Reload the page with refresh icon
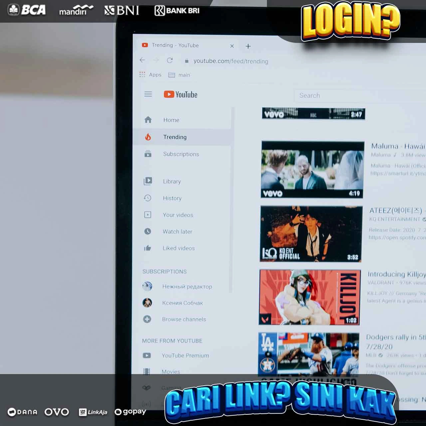This screenshot has width=426, height=426. pyautogui.click(x=170, y=60)
